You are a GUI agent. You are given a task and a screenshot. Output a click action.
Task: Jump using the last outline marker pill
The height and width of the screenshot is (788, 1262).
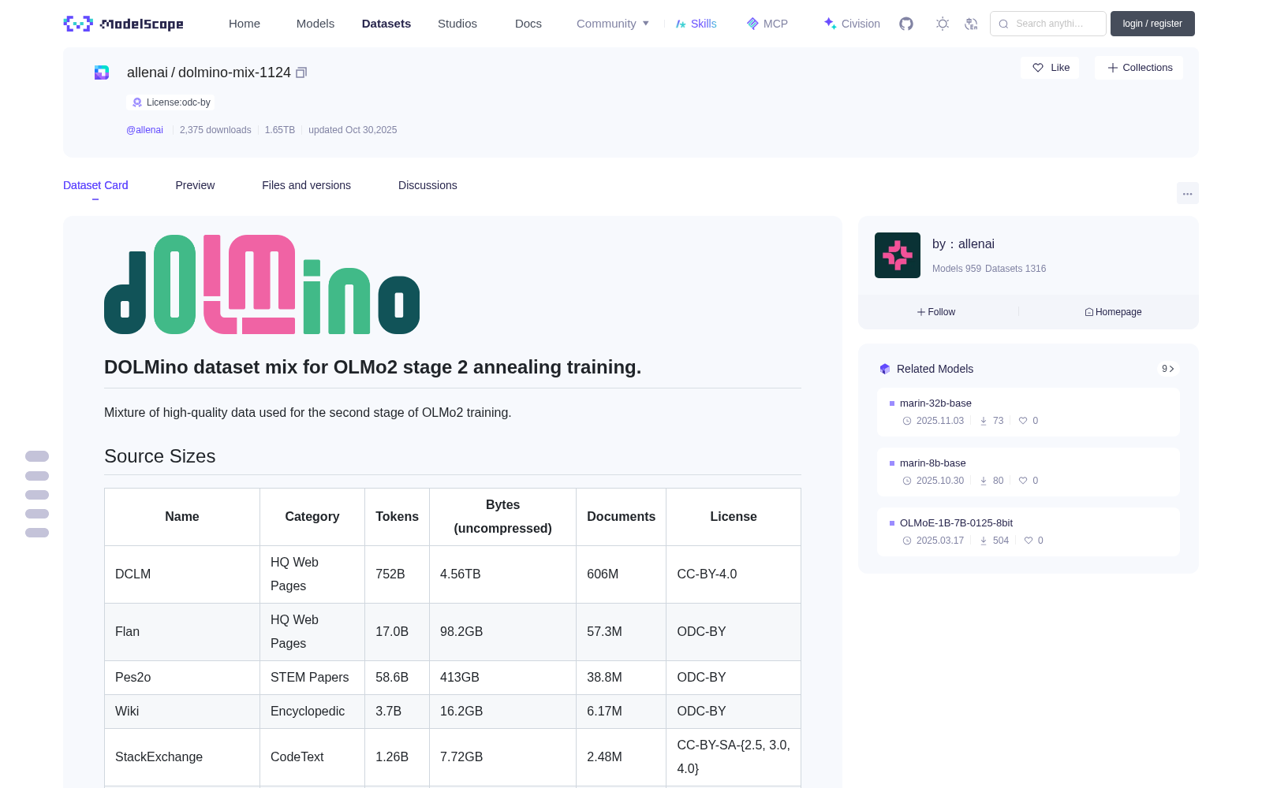pyautogui.click(x=37, y=533)
